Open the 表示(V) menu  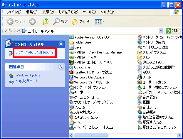[48, 12]
